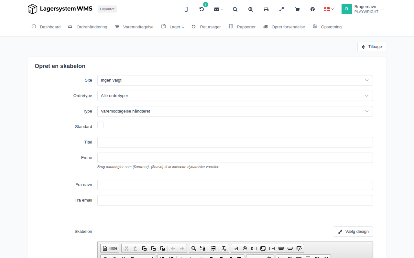The width and height of the screenshot is (414, 258).
Task: Click the history icon with badge 2
Action: tap(202, 9)
